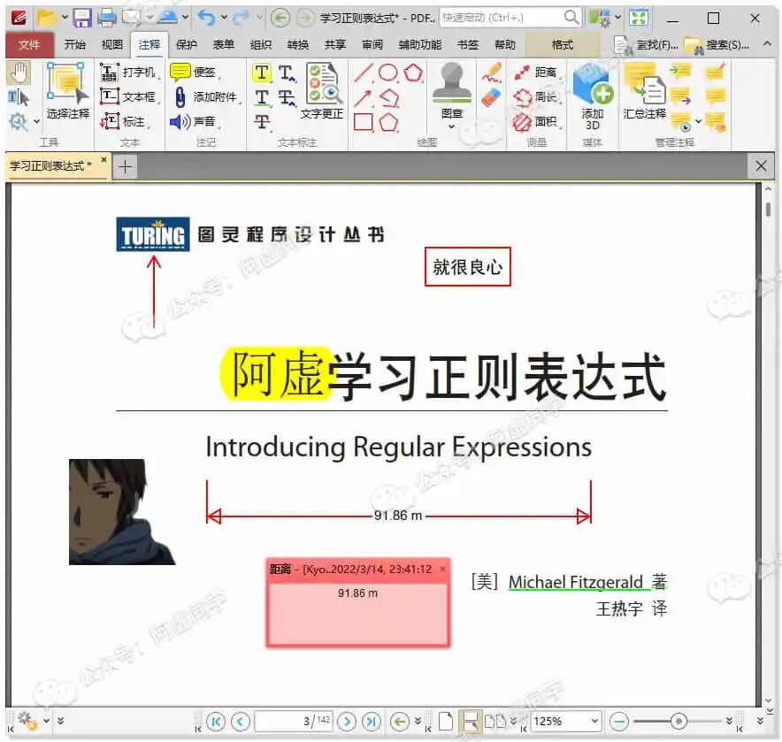This screenshot has height=742, width=782.
Task: Click the zoom slider handle
Action: (678, 721)
